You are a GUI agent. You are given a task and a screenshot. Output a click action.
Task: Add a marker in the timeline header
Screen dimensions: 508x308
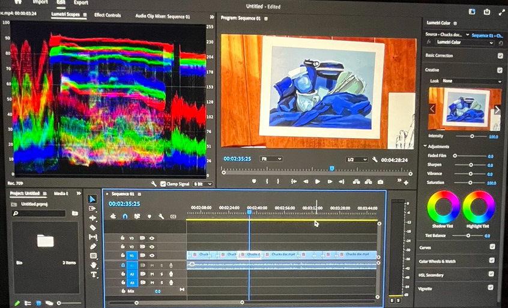click(x=150, y=216)
